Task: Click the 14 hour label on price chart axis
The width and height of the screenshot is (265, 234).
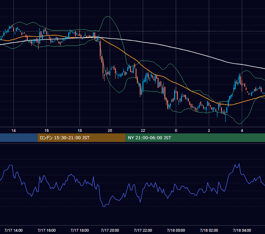Action: (x=14, y=131)
